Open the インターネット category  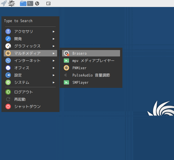(27, 61)
